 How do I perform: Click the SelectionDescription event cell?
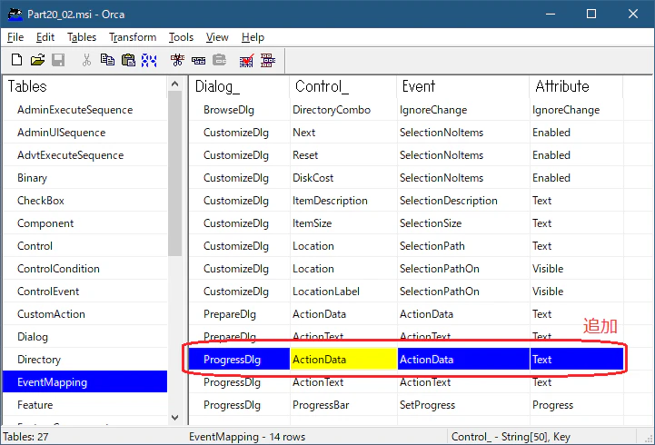(x=463, y=201)
